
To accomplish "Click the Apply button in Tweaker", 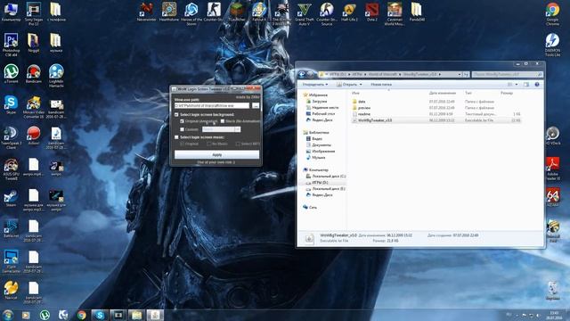I will (x=217, y=154).
